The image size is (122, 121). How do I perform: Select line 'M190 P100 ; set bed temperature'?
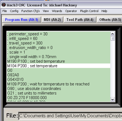[59, 61]
